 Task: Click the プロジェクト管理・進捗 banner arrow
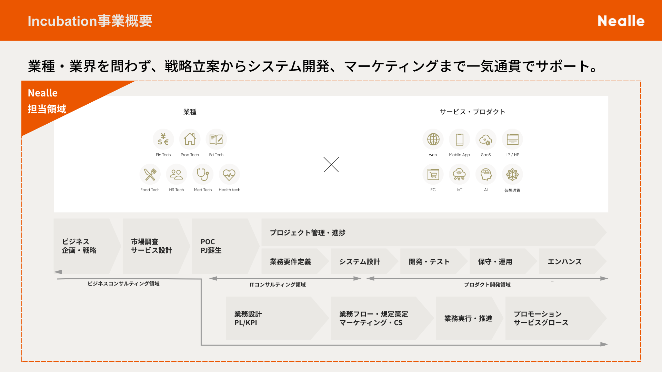point(431,233)
